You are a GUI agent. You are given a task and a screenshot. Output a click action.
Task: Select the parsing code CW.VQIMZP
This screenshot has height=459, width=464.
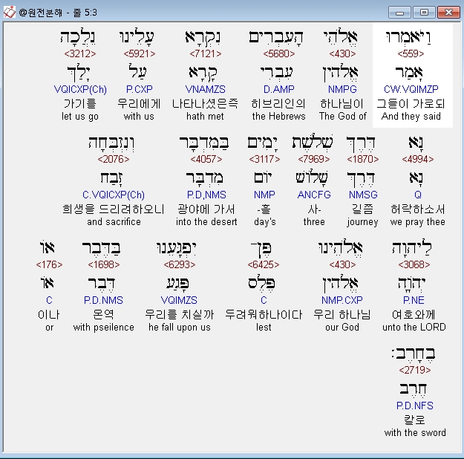point(411,89)
